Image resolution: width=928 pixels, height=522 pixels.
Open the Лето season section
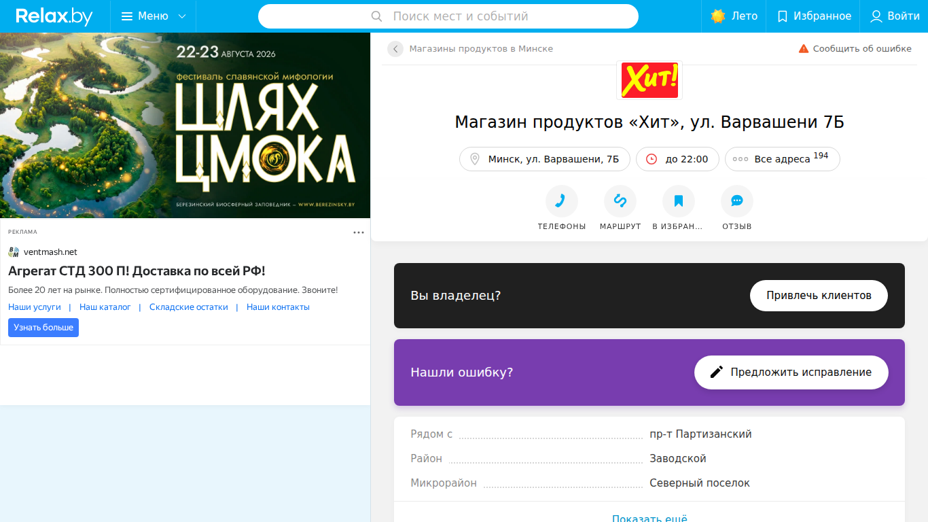coord(734,16)
